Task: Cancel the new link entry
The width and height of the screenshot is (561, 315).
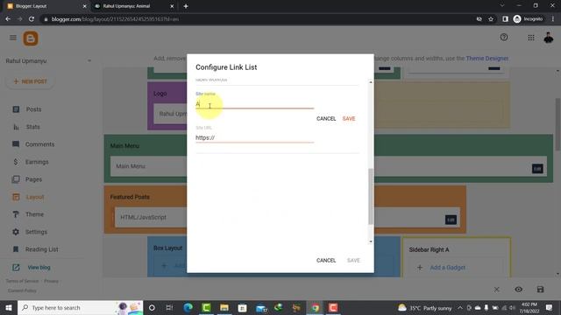Action: coord(326,119)
